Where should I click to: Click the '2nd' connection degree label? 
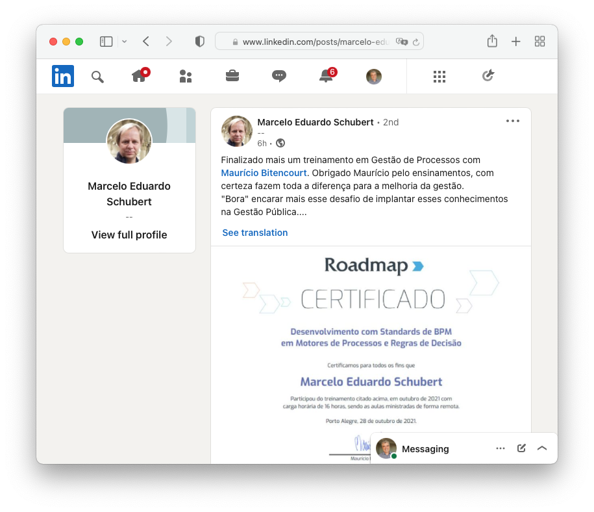click(x=391, y=122)
